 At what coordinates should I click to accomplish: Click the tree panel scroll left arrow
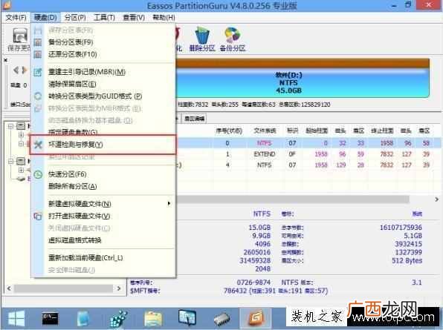[x=9, y=288]
